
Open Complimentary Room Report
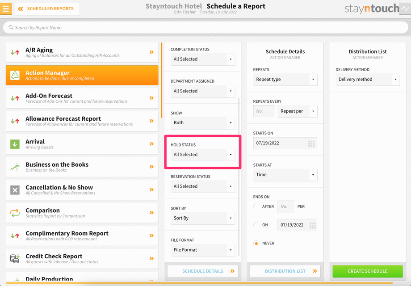pos(82,236)
